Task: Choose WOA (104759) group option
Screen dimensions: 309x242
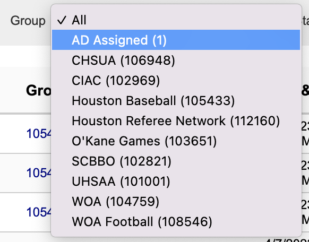Action: point(176,202)
